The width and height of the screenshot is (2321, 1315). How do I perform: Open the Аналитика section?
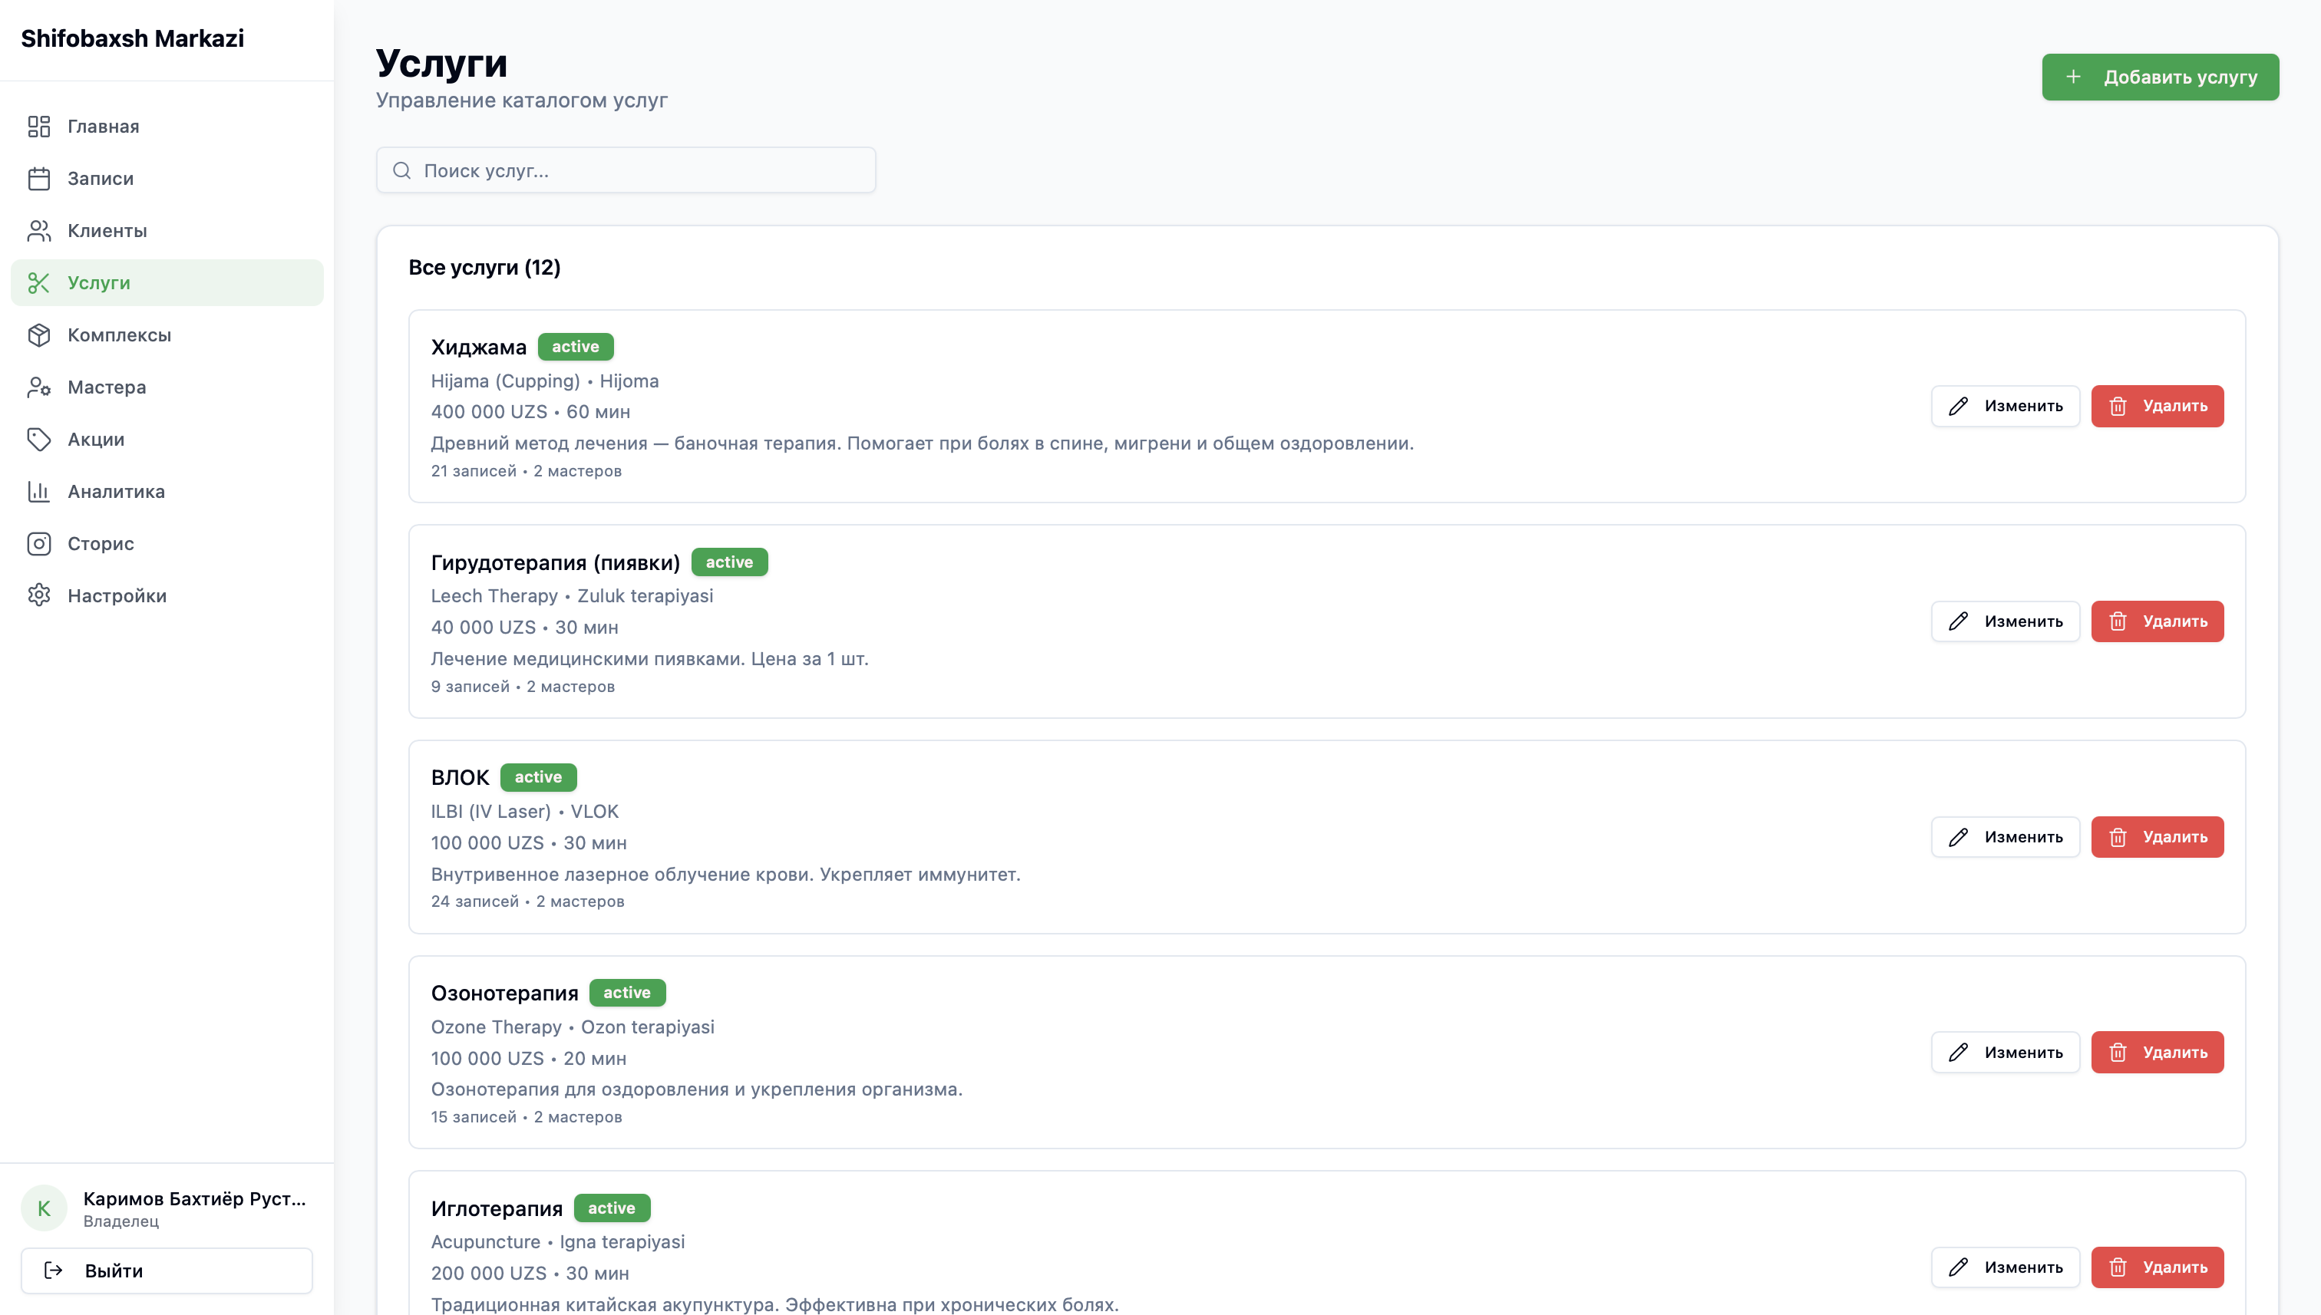click(x=114, y=491)
